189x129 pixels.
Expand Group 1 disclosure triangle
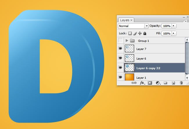click(127, 41)
